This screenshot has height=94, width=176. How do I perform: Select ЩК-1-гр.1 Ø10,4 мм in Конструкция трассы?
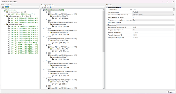pyautogui.click(x=61, y=18)
